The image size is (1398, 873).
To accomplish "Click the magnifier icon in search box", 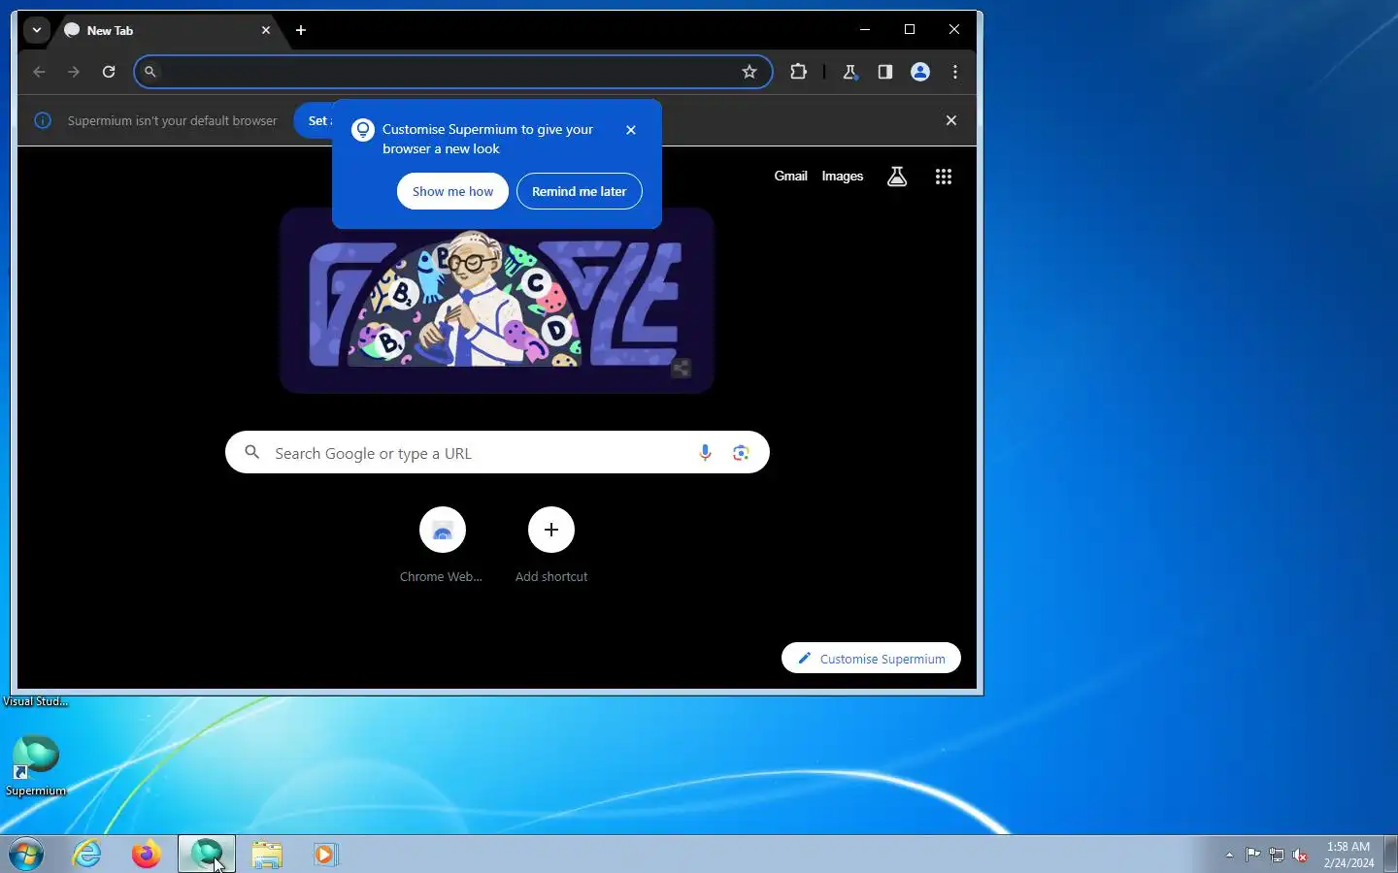I will (252, 453).
